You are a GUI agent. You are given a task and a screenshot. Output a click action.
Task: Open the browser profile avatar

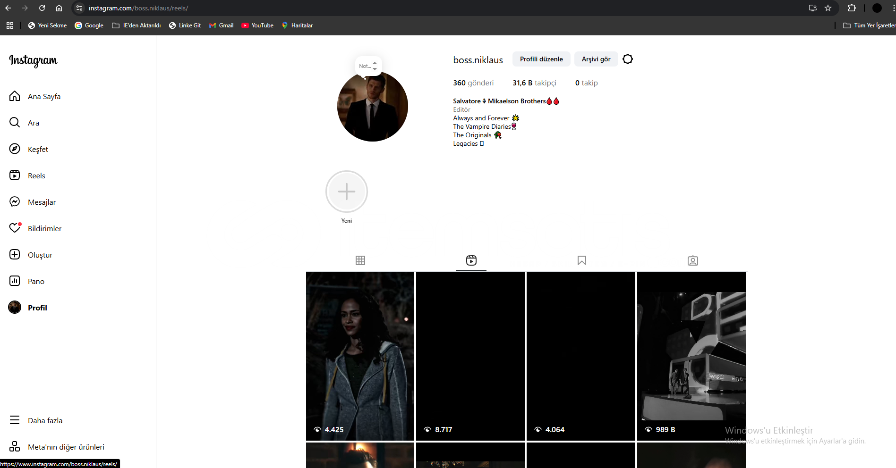(x=877, y=8)
